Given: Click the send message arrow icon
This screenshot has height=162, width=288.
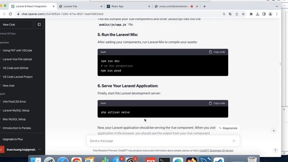Looking at the screenshot, I should 234,141.
